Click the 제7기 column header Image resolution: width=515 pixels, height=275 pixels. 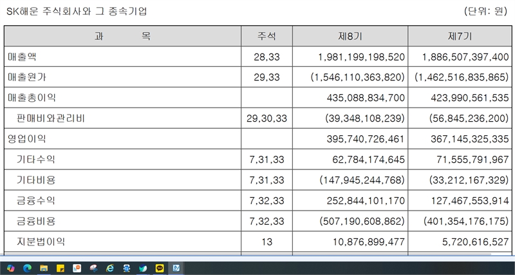click(x=460, y=36)
